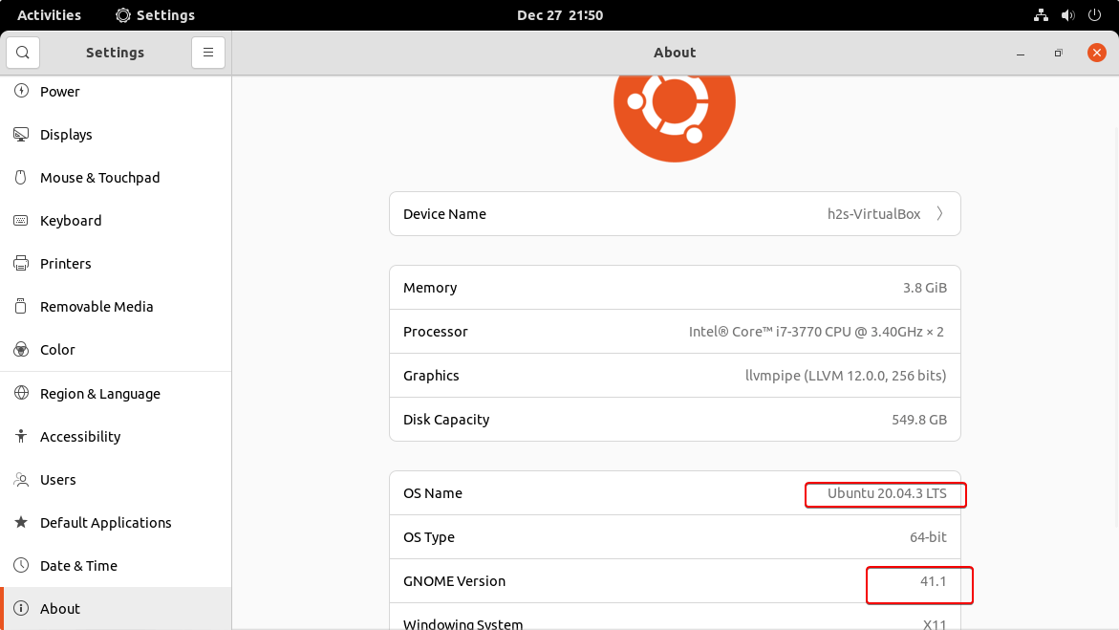Click the Region & Language globe icon
This screenshot has width=1119, height=630.
pos(21,393)
